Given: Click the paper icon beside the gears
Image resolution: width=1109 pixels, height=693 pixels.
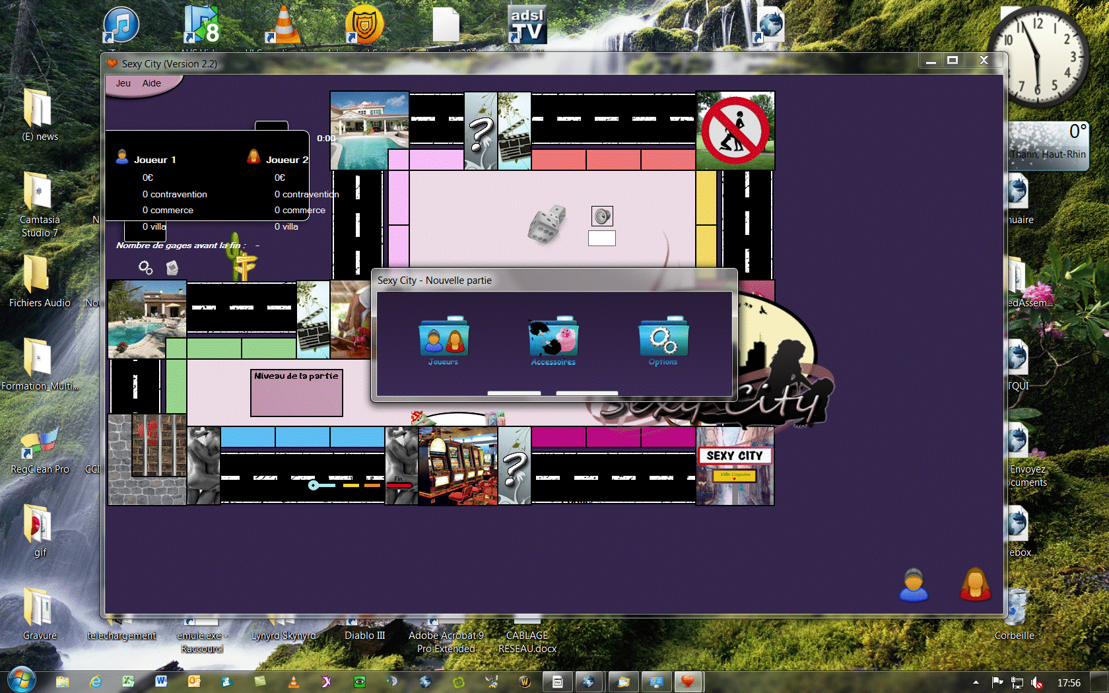Looking at the screenshot, I should tap(172, 267).
